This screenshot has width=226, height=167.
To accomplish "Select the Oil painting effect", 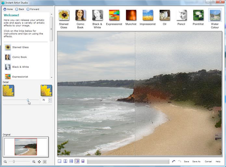I will [x=165, y=15].
